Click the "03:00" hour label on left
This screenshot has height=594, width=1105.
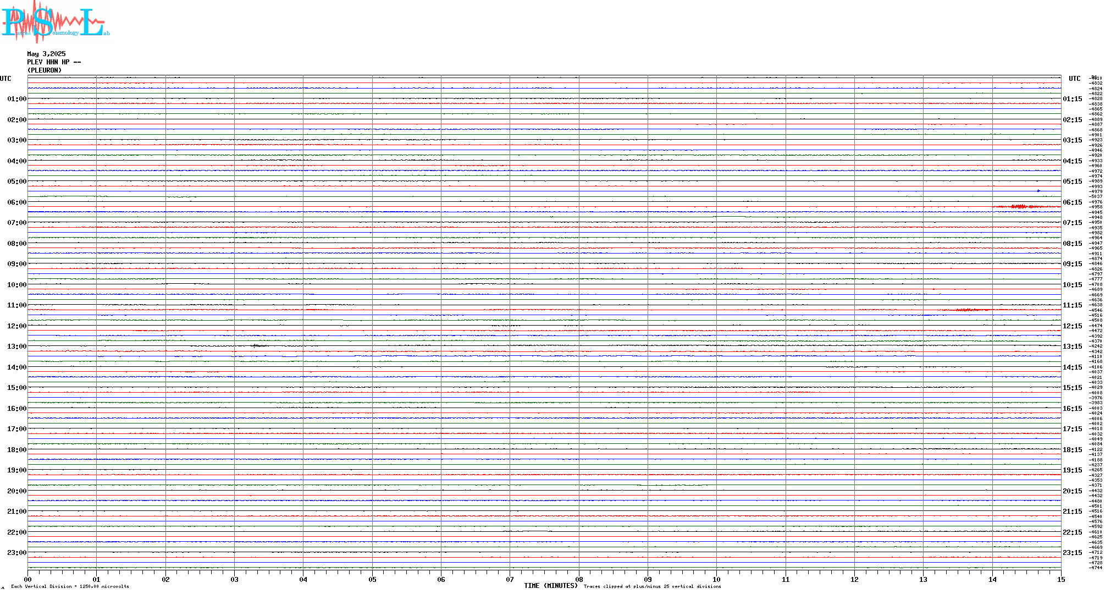click(x=16, y=140)
